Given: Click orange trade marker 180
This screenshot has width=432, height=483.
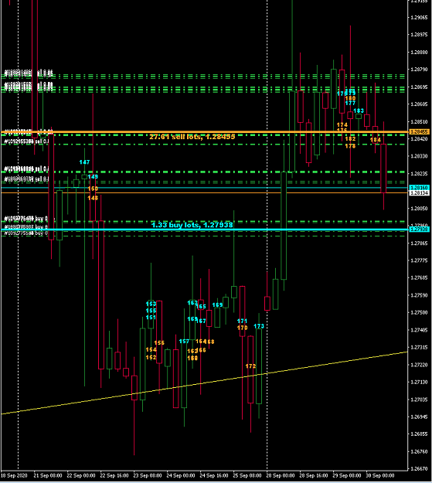Looking at the screenshot, I should coord(350,98).
